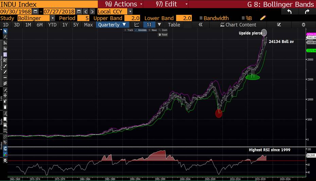Click the red green blue color mode icon
Screen dimensions: 316x181
coord(5,154)
